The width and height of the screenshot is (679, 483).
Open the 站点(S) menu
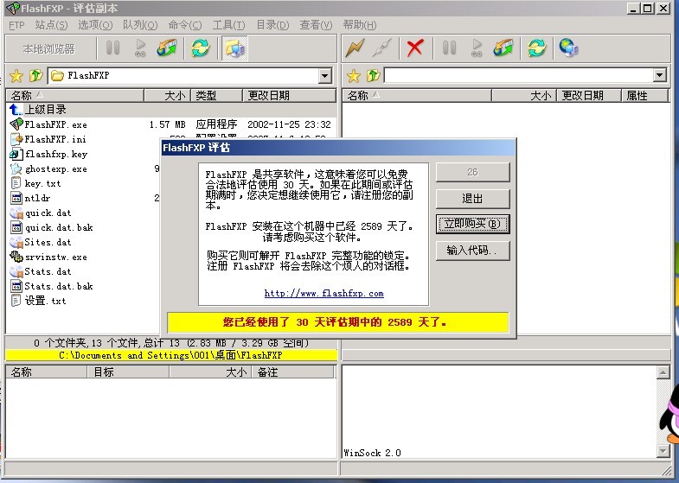(x=52, y=25)
